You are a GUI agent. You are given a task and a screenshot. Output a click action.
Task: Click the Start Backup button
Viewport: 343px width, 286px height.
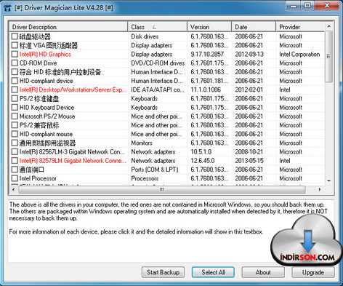pos(163,272)
